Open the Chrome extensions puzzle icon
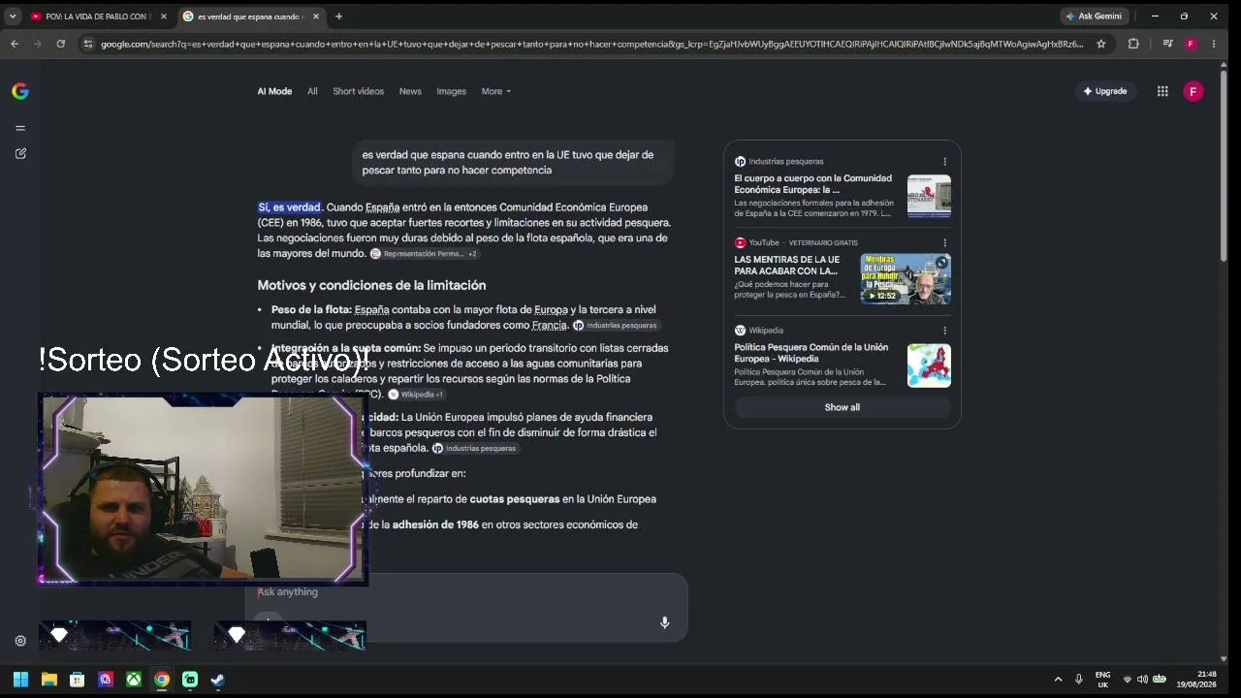This screenshot has height=698, width=1241. pos(1133,44)
